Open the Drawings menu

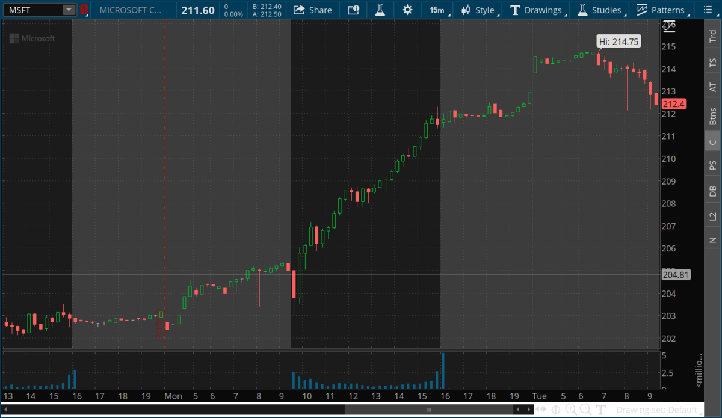(537, 10)
